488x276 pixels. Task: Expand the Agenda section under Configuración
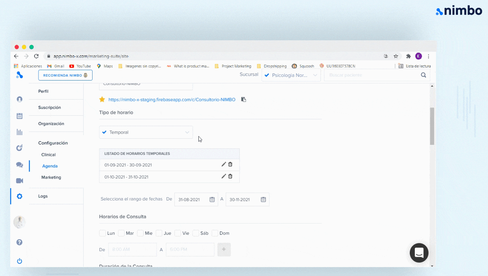pos(50,166)
